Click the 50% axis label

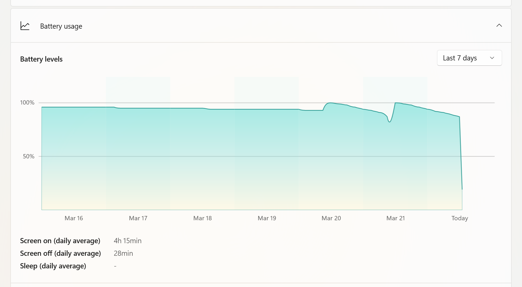click(x=29, y=156)
